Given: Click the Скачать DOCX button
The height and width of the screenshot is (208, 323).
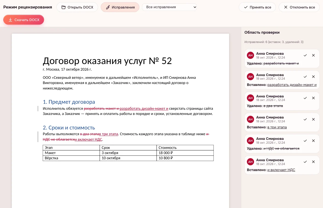Looking at the screenshot, I should click(x=24, y=20).
